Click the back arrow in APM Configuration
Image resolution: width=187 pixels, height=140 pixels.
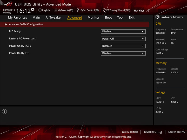(6, 24)
